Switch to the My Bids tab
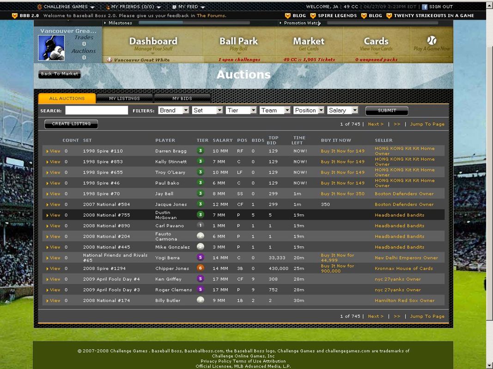Image resolution: width=493 pixels, height=369 pixels. coord(182,98)
